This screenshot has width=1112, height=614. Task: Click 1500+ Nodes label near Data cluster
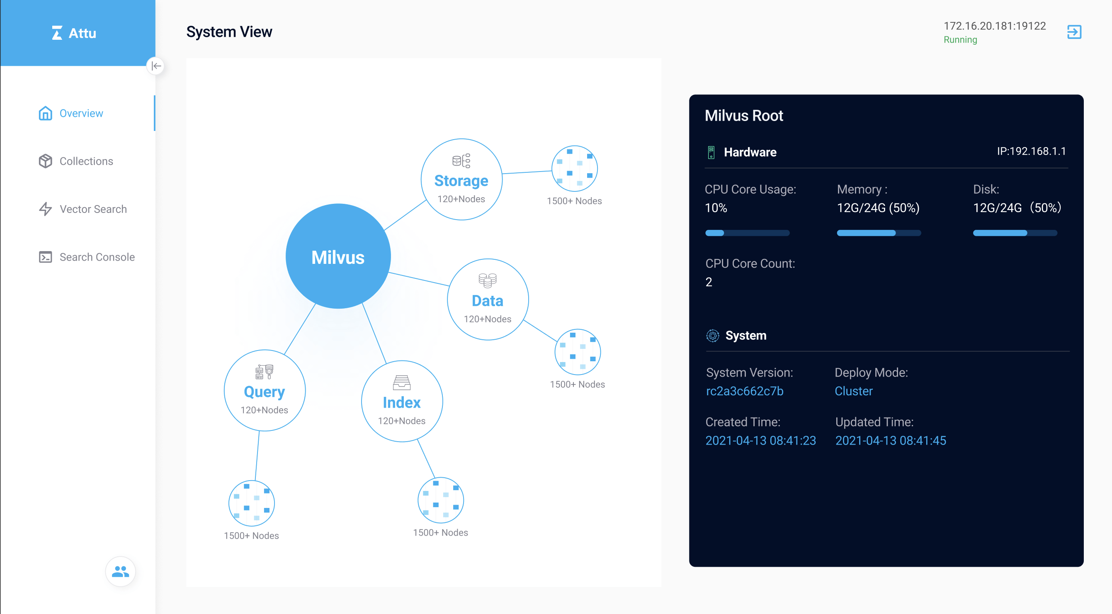[578, 384]
